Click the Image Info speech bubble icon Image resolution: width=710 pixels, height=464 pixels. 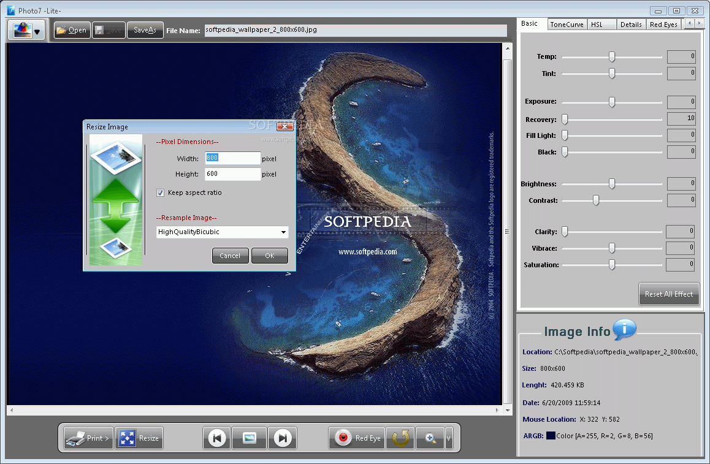click(624, 329)
